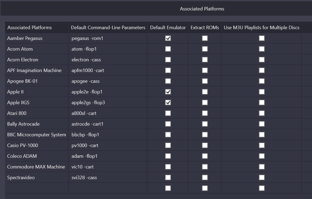Edit the 'bbcbp -flop1' parameter cell
Viewport: 312px width, 199px height.
point(108,135)
